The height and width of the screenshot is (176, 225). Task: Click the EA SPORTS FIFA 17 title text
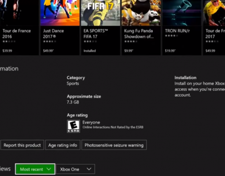(96, 33)
